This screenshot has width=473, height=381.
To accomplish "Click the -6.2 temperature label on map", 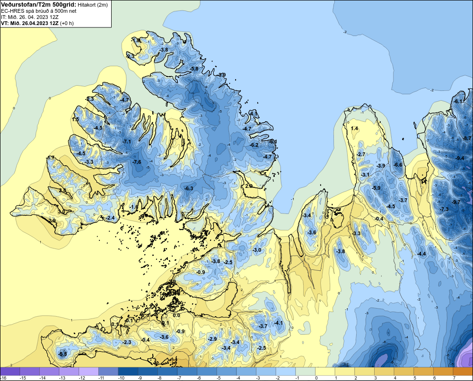I will point(254,145).
